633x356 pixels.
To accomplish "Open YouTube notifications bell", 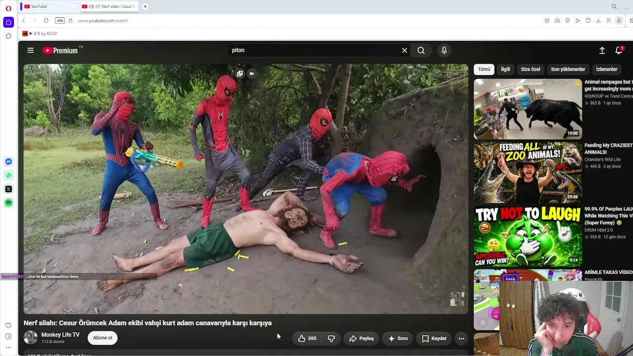I will coord(619,50).
